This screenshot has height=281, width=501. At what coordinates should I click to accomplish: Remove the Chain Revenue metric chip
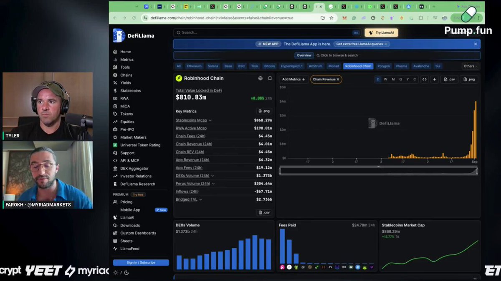coord(338,79)
